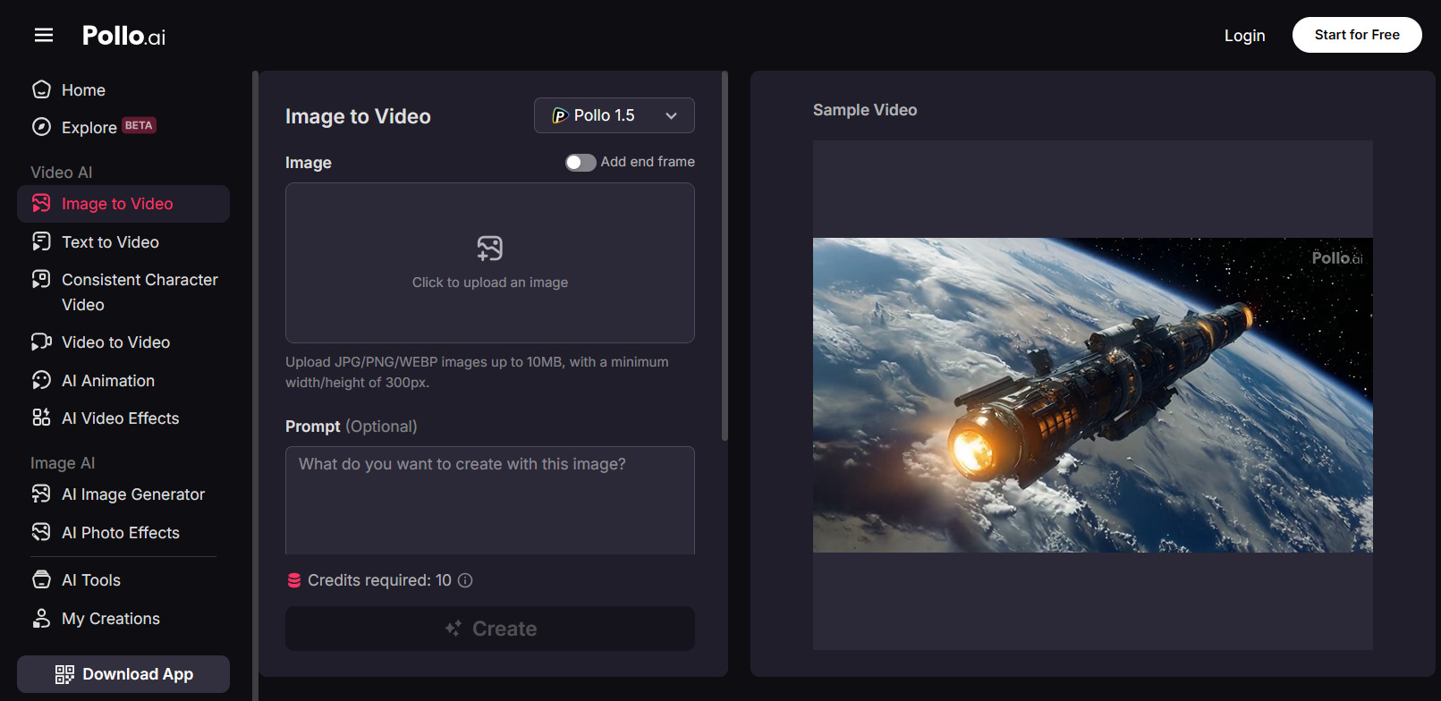Image resolution: width=1441 pixels, height=701 pixels.
Task: Click the form panel vertical scrollbar
Action: pos(725,256)
